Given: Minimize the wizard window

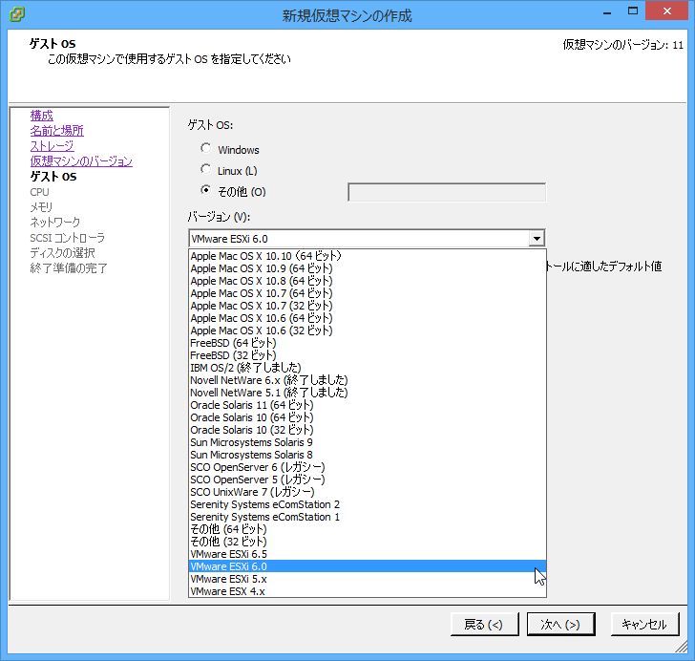Looking at the screenshot, I should 607,12.
